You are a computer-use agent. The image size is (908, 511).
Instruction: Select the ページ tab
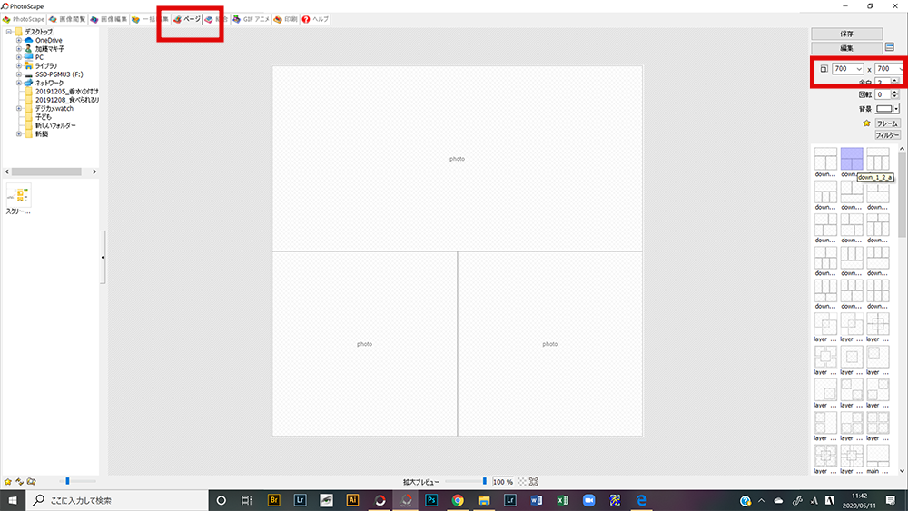[x=187, y=19]
